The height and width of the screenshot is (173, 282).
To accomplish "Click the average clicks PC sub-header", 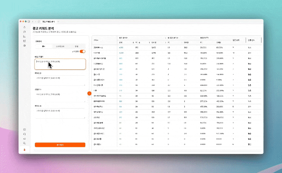I will tap(169, 43).
